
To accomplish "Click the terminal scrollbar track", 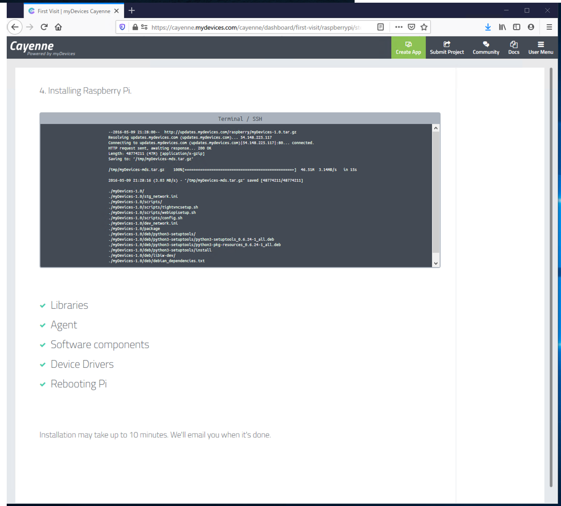I will click(436, 196).
